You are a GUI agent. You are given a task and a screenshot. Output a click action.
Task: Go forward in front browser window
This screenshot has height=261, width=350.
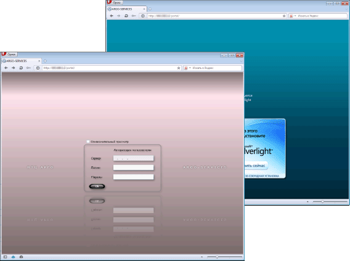click(14, 68)
